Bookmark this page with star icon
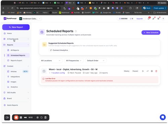Screen dimensions: 168x124 pyautogui.click(x=58, y=8)
